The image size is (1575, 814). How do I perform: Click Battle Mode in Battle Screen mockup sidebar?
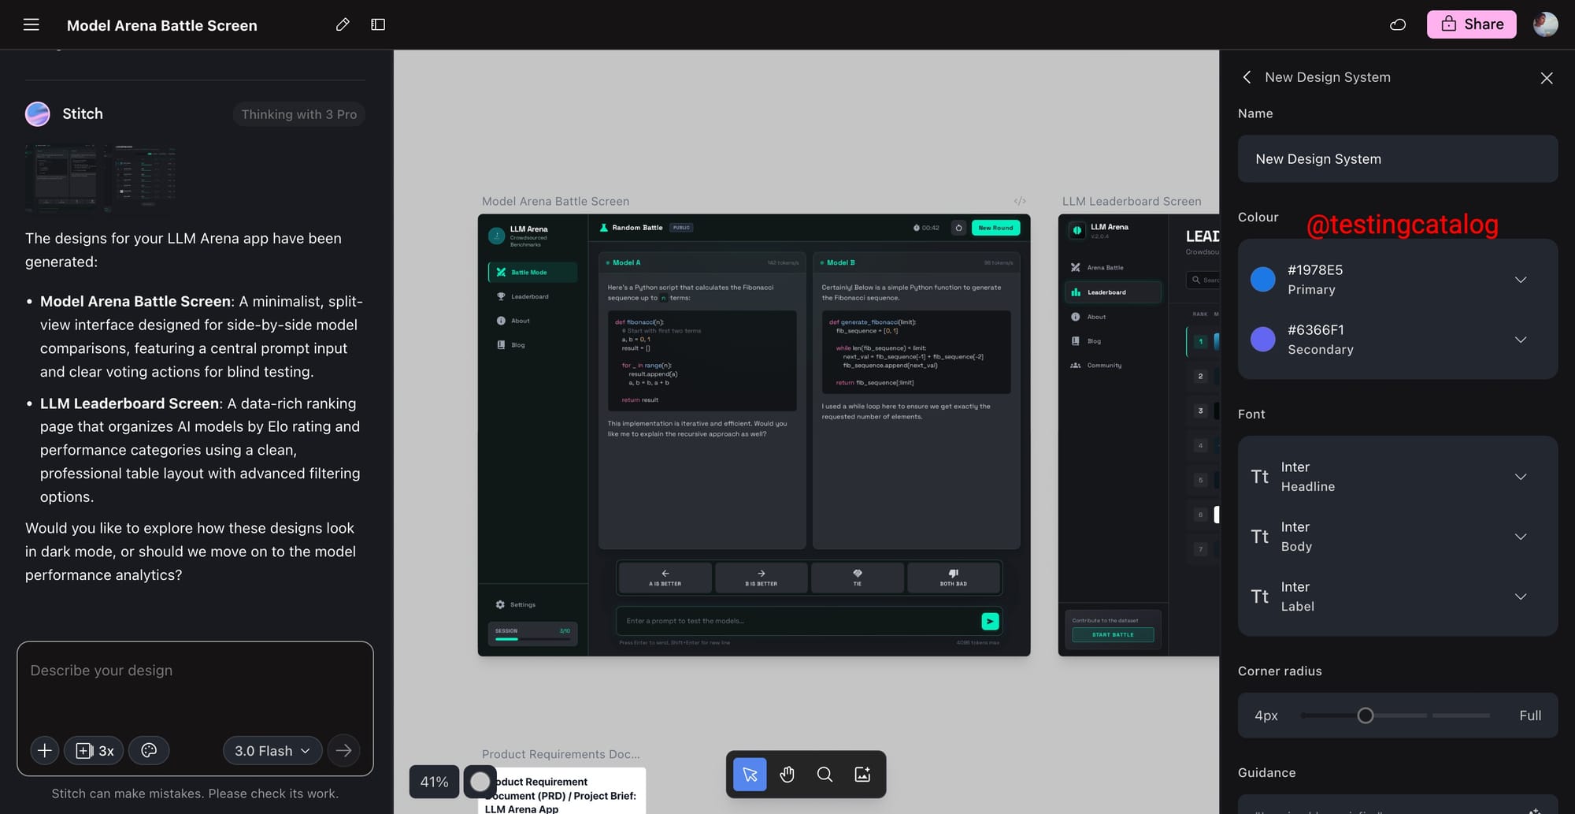pyautogui.click(x=532, y=273)
